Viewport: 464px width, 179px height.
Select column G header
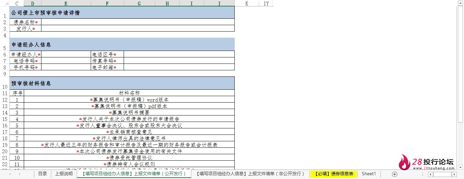click(139, 3)
